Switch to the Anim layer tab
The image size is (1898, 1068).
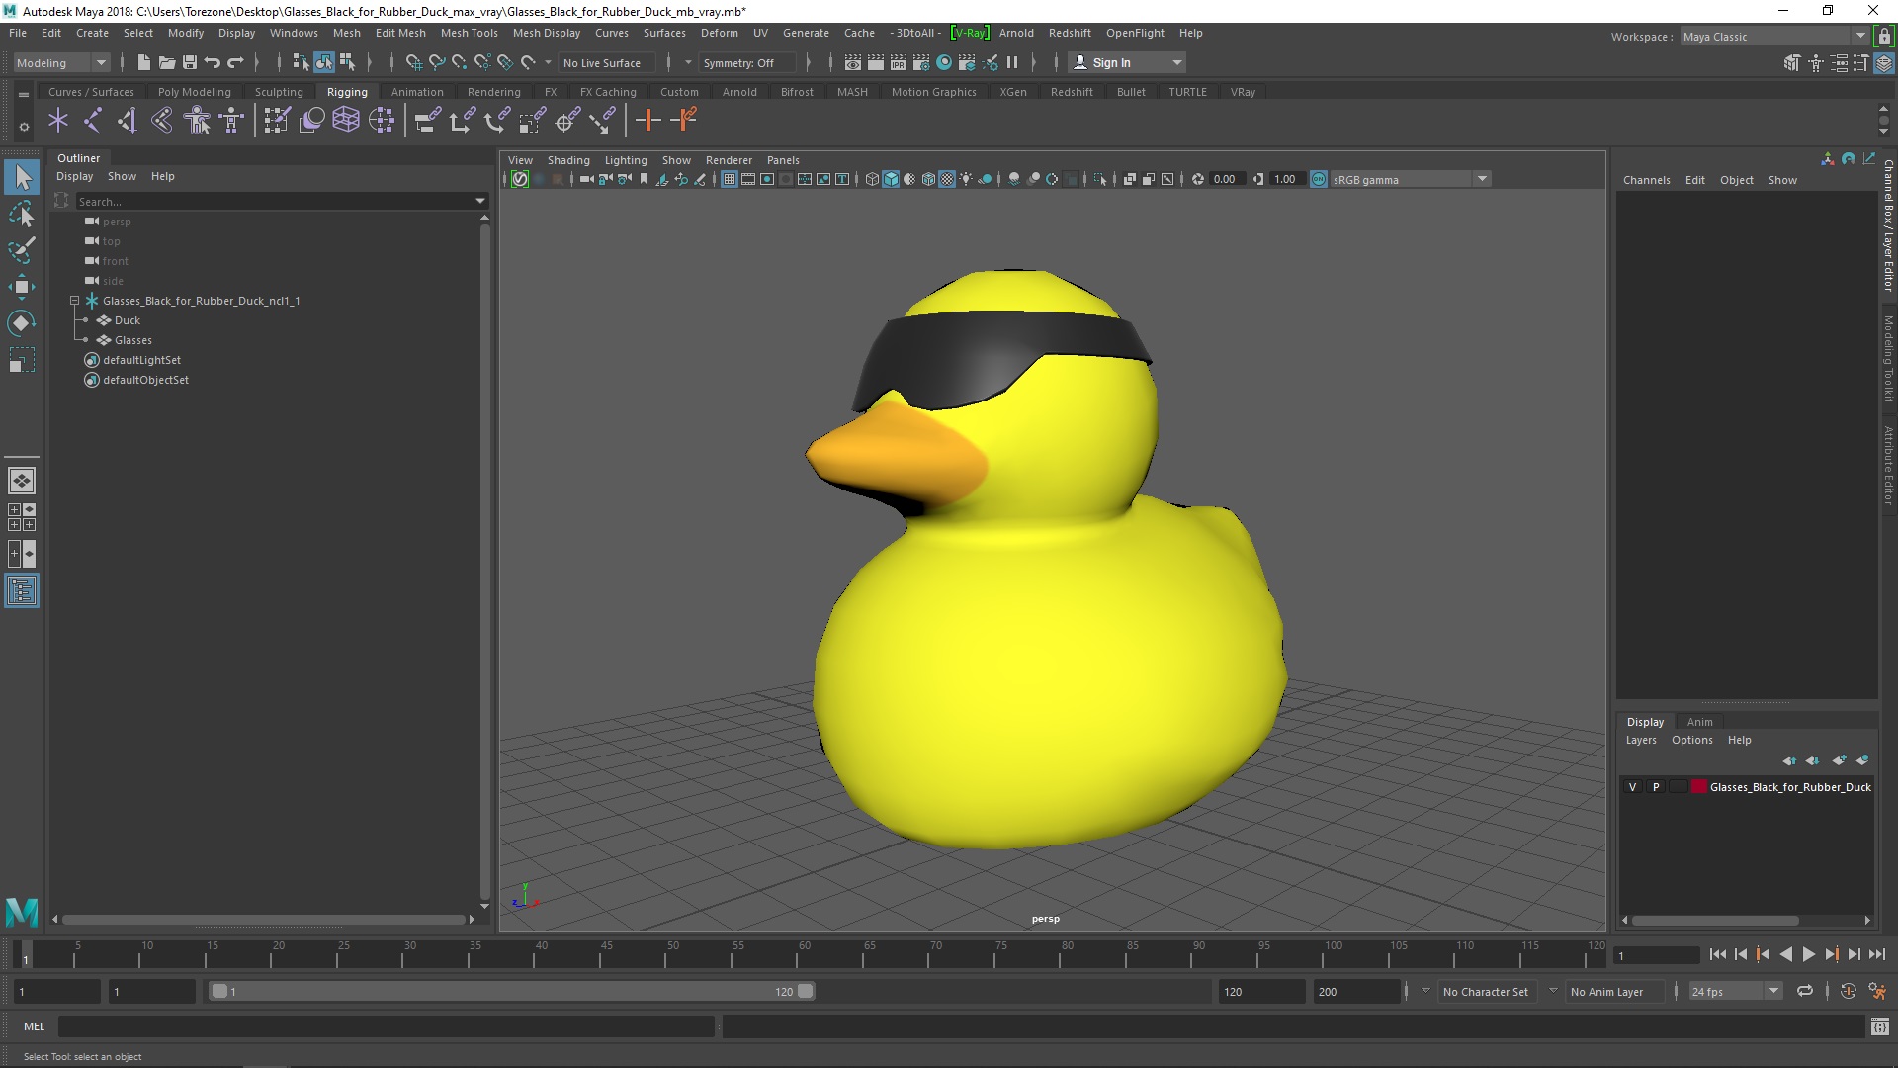(x=1699, y=722)
